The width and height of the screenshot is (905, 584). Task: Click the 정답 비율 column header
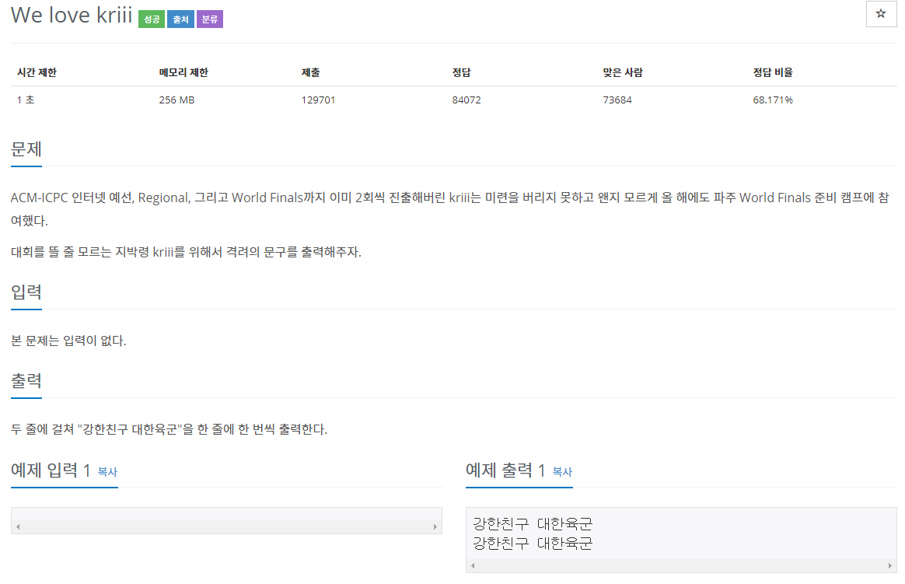(x=773, y=72)
